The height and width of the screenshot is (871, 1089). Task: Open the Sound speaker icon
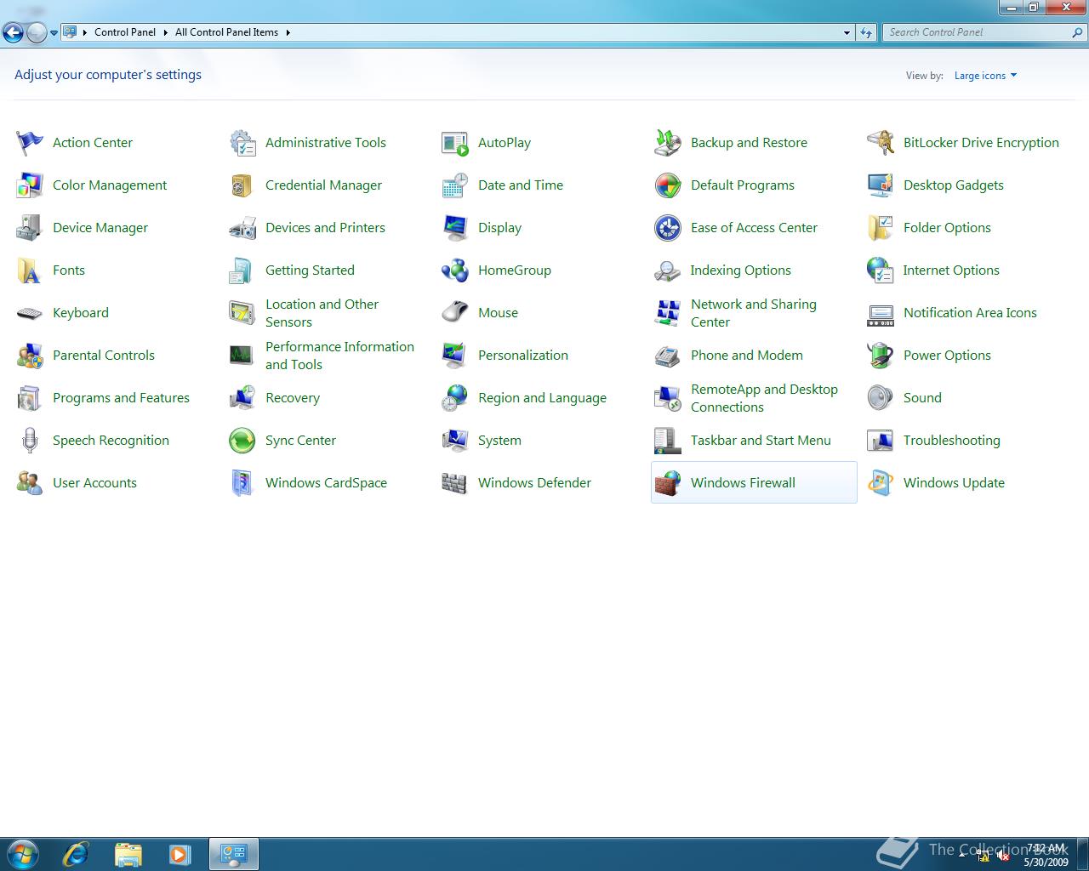(881, 398)
